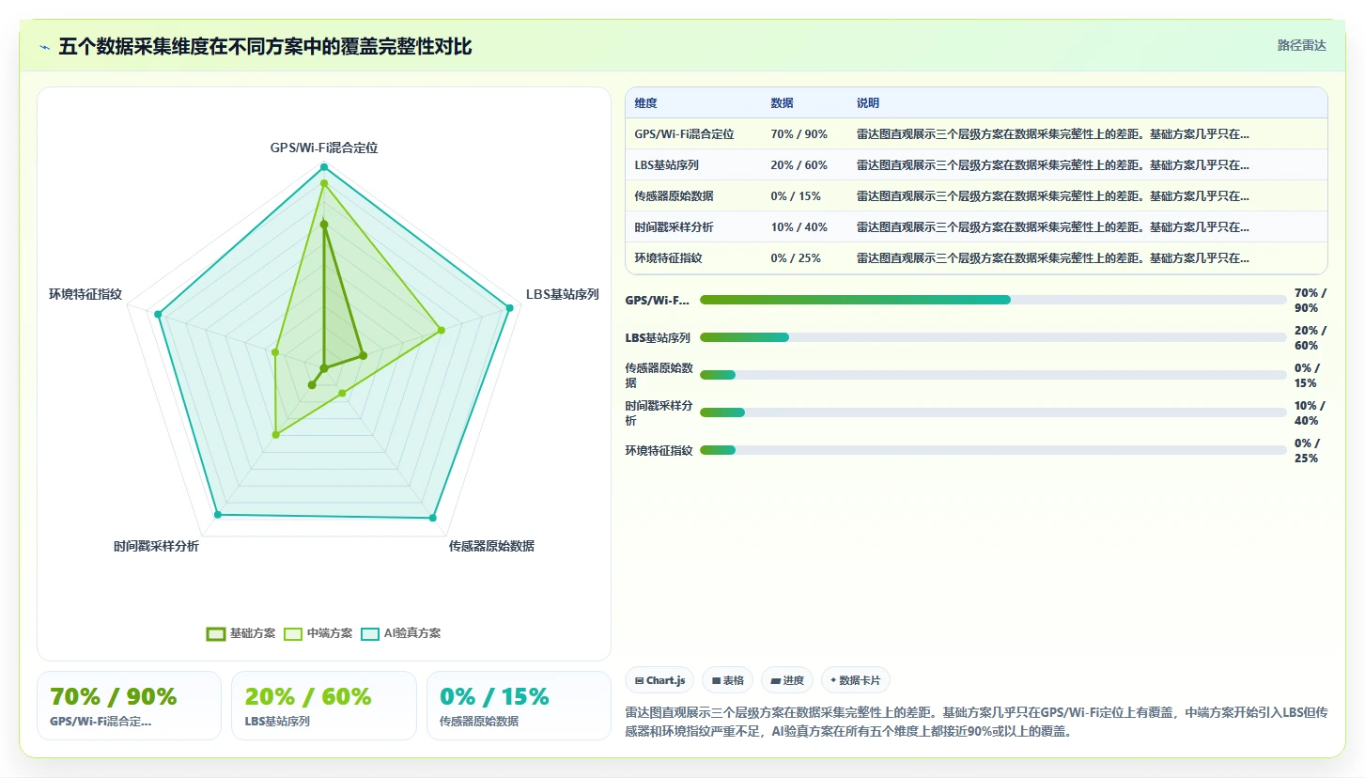
Task: Click 中端方案 point on 时间戳采样分析 axis
Action: click(275, 435)
